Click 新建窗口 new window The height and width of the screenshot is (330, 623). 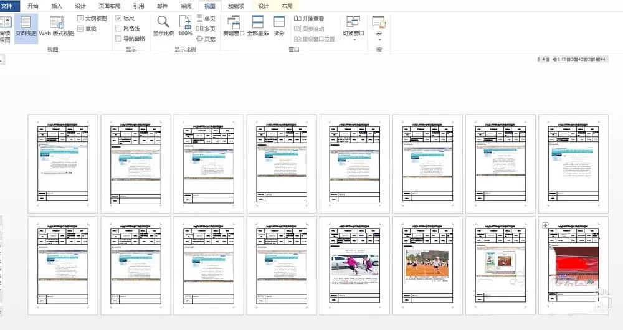tap(234, 26)
